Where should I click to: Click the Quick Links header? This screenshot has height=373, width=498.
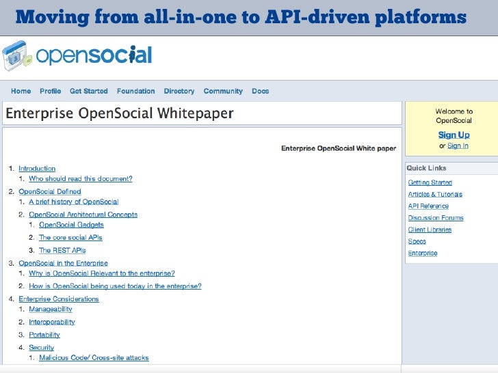tap(427, 168)
